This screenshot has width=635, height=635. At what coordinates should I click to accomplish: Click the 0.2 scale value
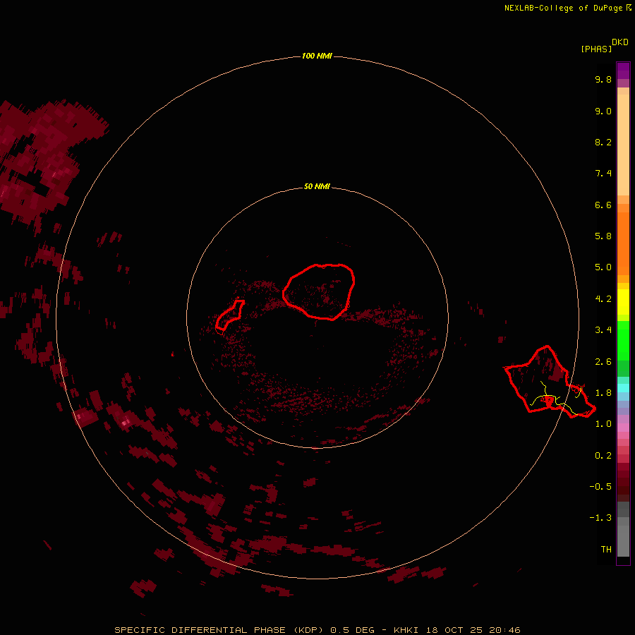tap(603, 456)
